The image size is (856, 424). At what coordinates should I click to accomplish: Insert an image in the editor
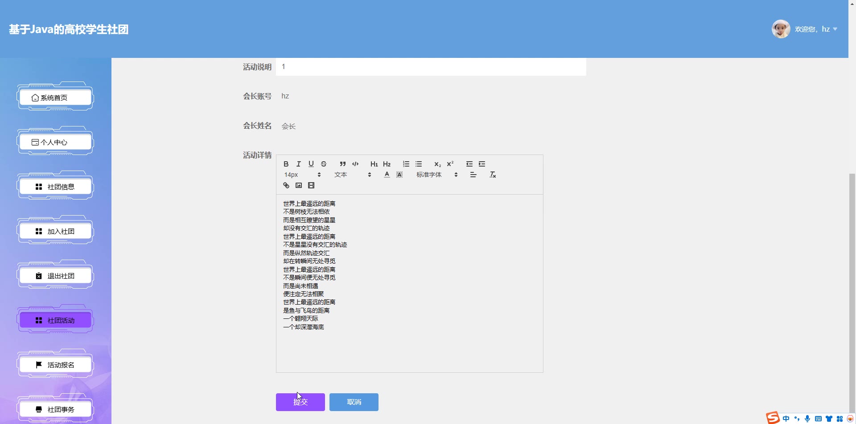coord(299,185)
